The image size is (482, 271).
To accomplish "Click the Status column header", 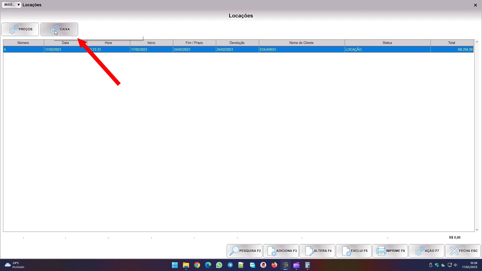I will 387,43.
